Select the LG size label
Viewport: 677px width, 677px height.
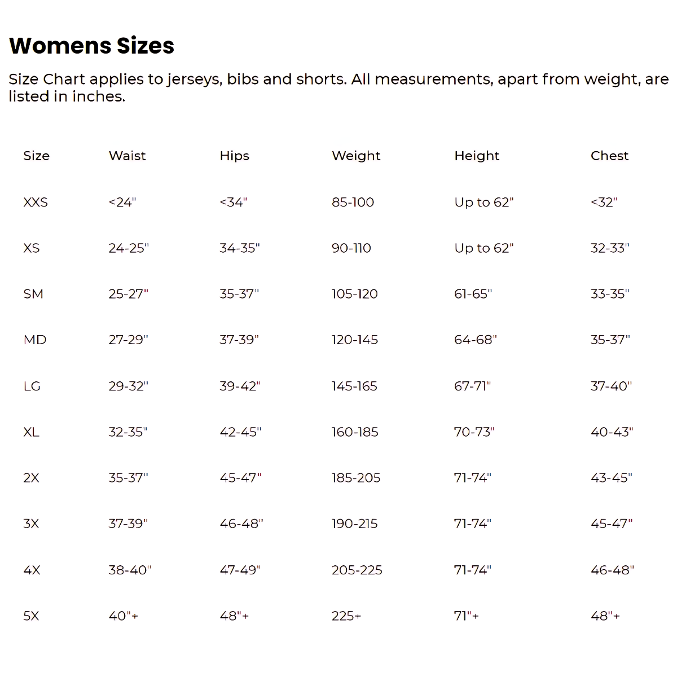pyautogui.click(x=32, y=386)
